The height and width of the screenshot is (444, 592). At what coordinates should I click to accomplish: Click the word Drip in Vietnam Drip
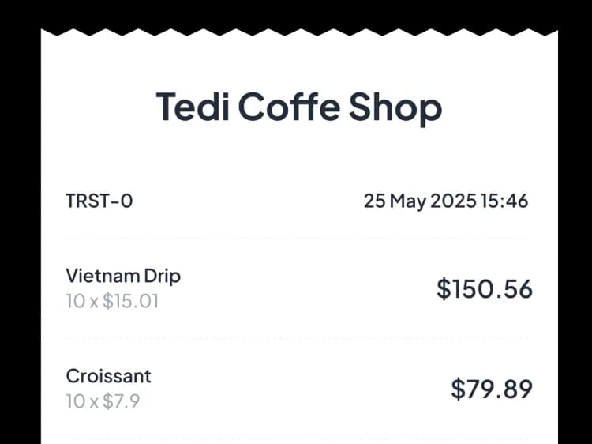click(162, 276)
